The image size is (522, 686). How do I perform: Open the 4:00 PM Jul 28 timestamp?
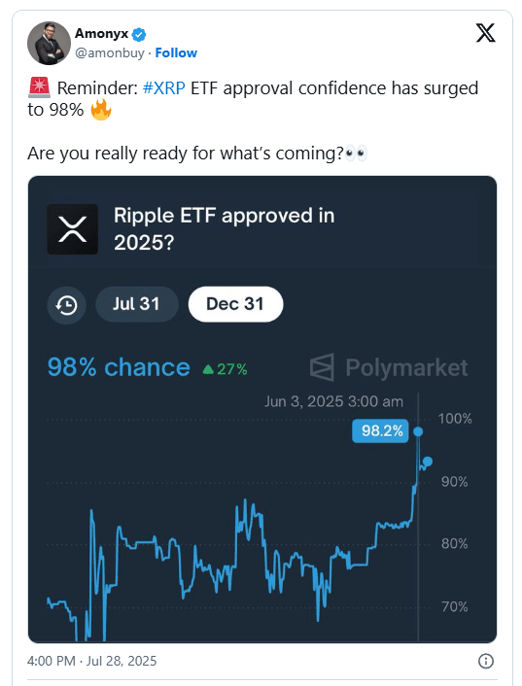pos(92,661)
